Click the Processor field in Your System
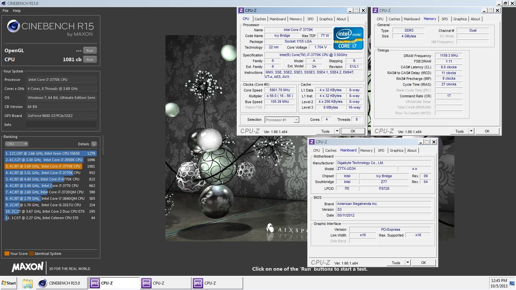The width and height of the screenshot is (516, 290). coord(61,80)
